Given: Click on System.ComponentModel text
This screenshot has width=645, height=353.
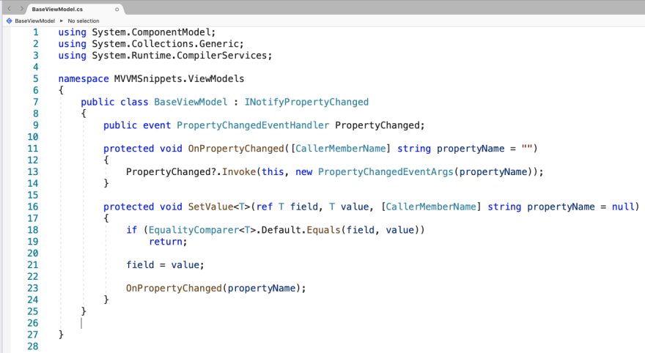Looking at the screenshot, I should (151, 32).
